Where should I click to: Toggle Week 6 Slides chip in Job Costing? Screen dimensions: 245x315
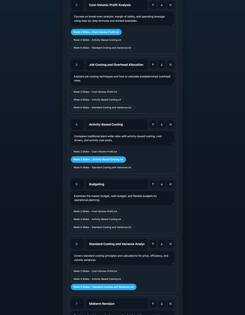(x=102, y=108)
